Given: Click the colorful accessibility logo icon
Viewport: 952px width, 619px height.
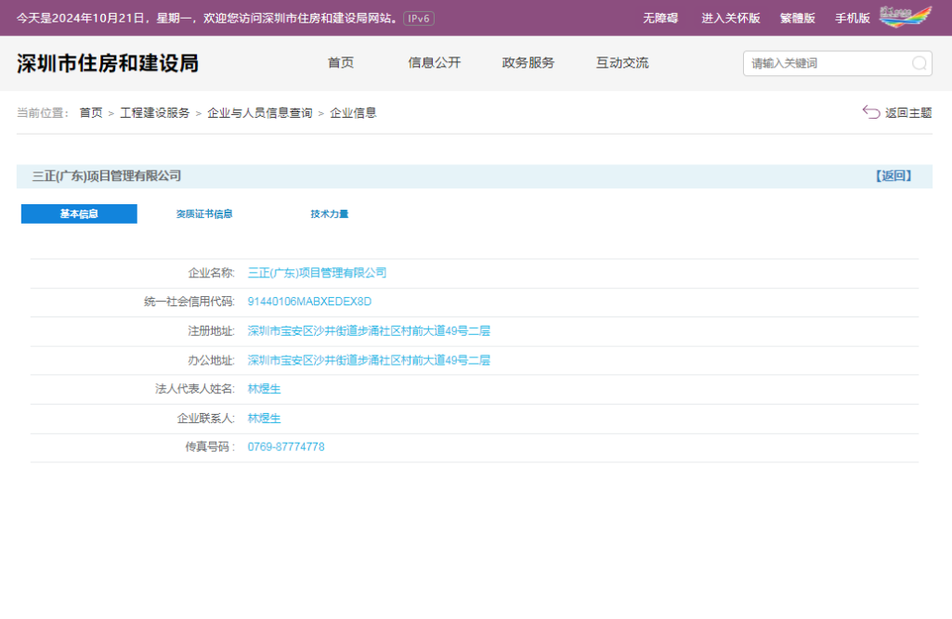Looking at the screenshot, I should (x=905, y=17).
